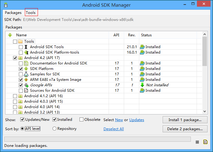The height and width of the screenshot is (152, 213).
Task: Uncheck the Google APIs checkbox
Action: 21,85
